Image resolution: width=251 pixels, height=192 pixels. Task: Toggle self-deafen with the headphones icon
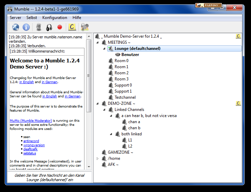pos(49,27)
